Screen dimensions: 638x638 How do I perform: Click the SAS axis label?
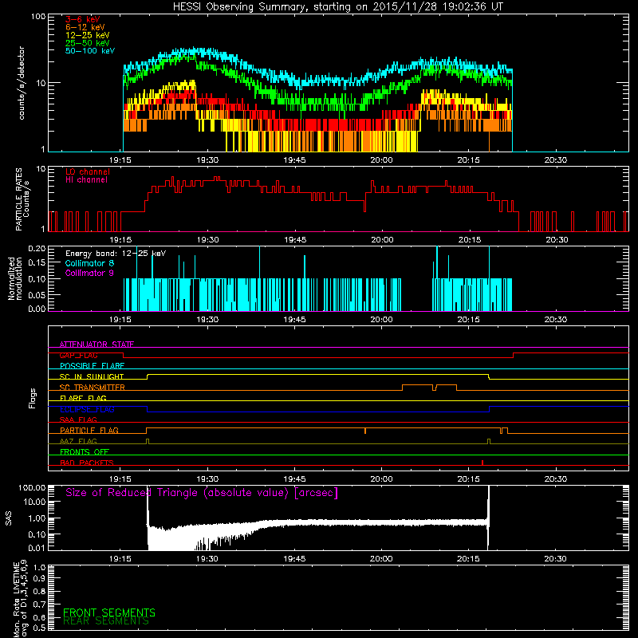tap(9, 518)
